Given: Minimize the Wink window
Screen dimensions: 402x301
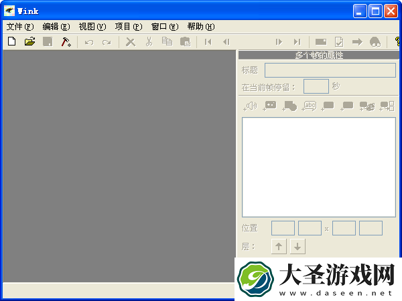Looking at the screenshot, I should [x=359, y=11].
